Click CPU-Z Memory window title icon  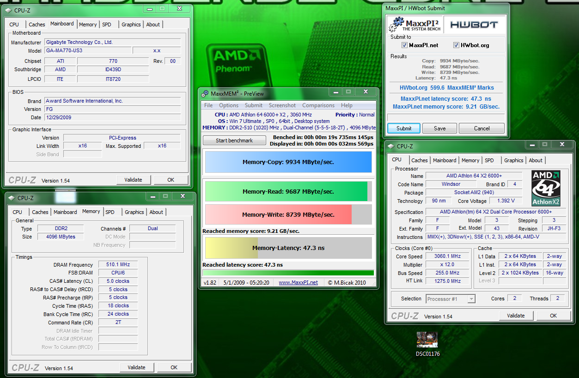[12, 198]
